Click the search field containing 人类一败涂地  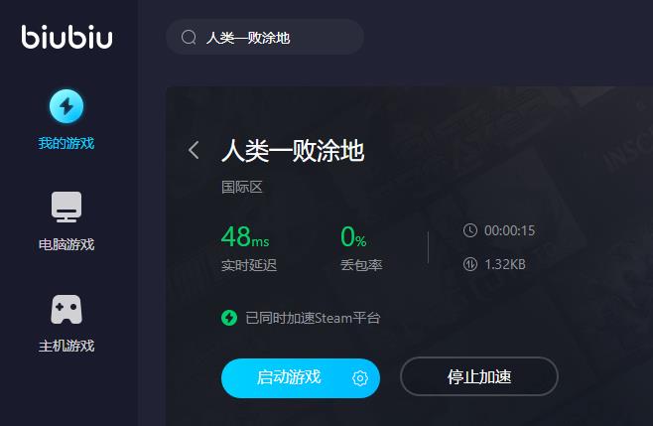265,37
